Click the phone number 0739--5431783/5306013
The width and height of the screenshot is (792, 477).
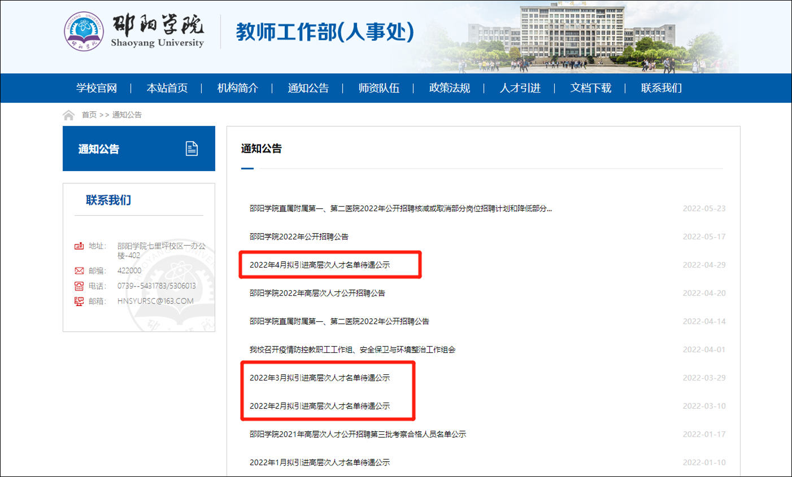[156, 286]
